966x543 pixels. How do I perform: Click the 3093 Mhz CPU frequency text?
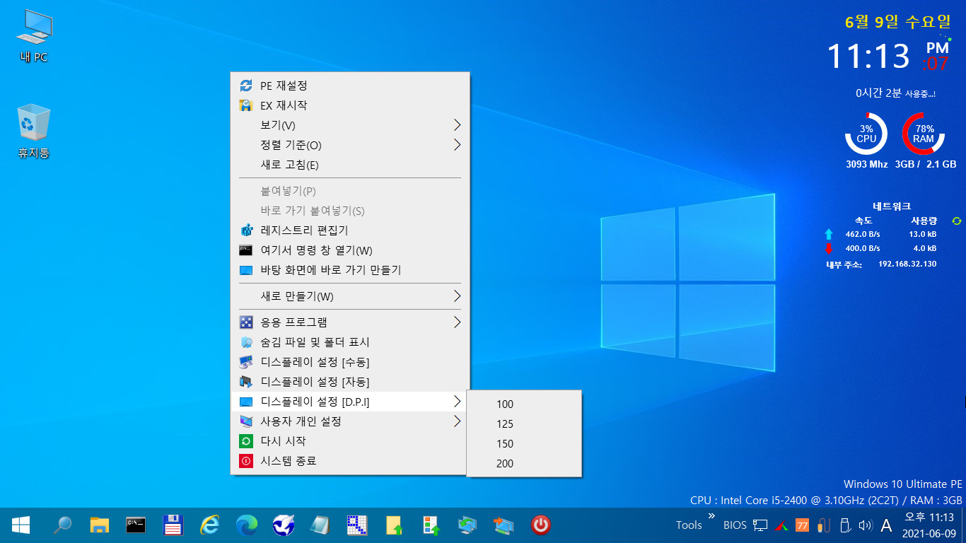point(866,164)
